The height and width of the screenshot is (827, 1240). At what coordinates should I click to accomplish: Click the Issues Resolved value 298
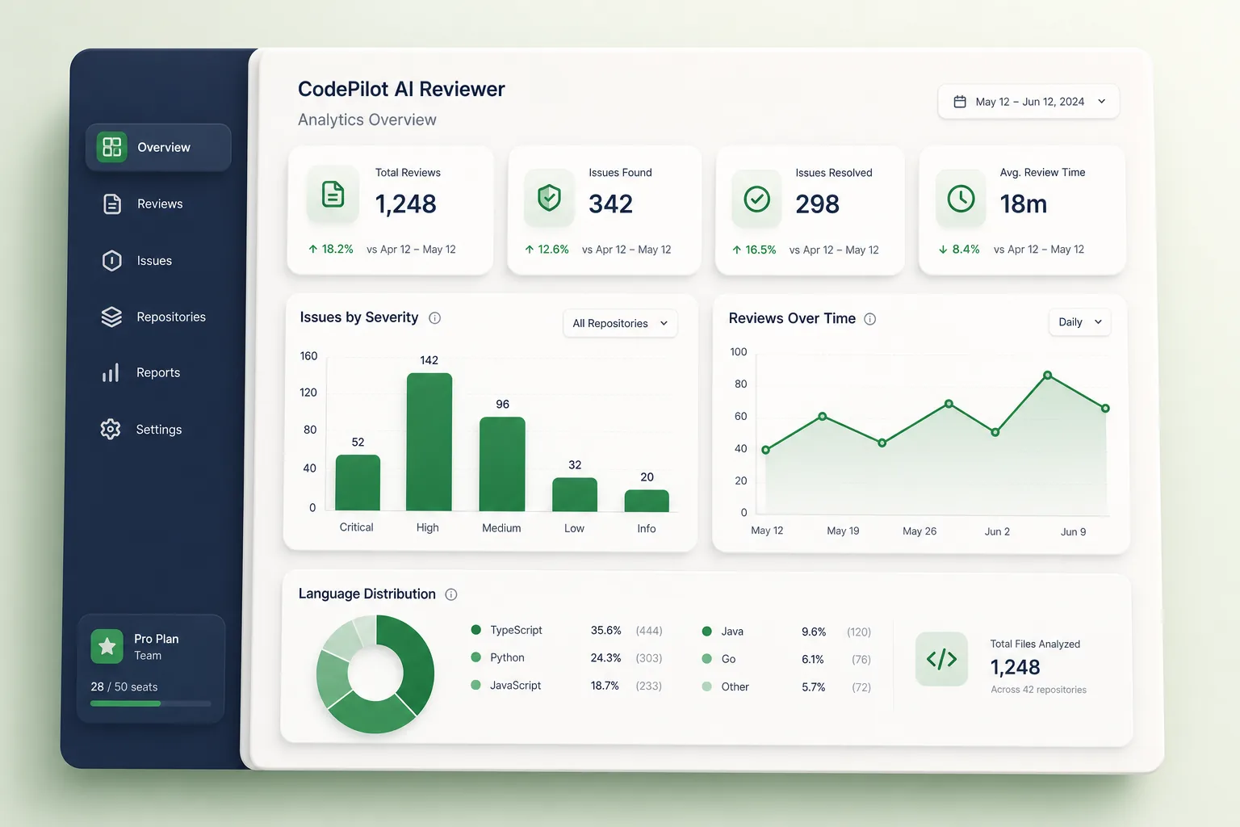[817, 204]
